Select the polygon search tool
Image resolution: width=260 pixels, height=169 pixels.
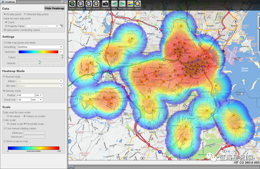click(80, 4)
